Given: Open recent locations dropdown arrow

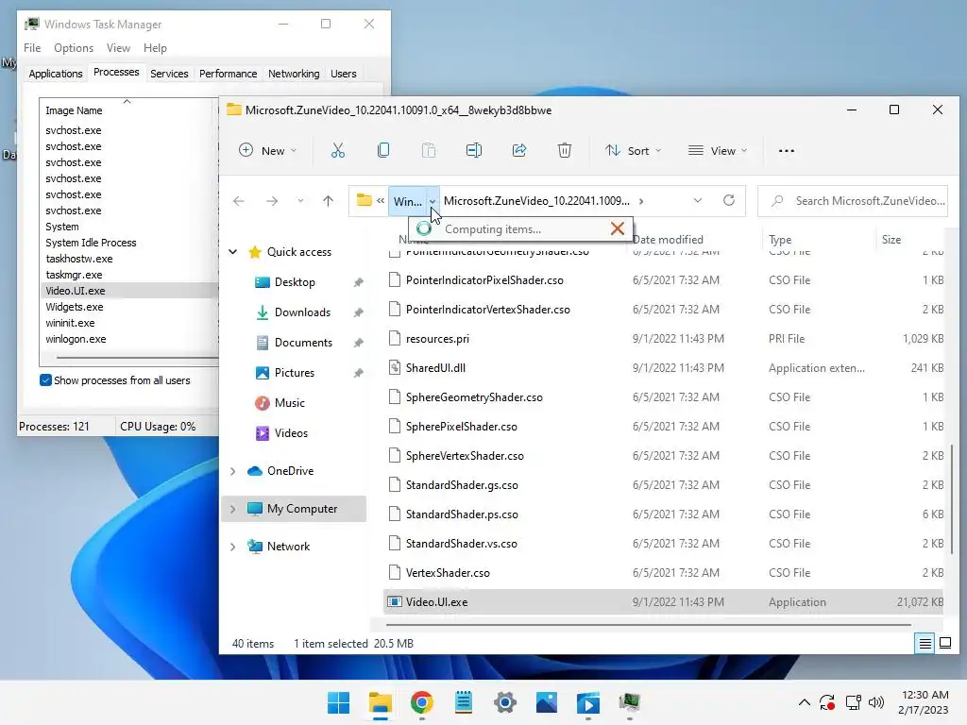Looking at the screenshot, I should click(x=300, y=201).
